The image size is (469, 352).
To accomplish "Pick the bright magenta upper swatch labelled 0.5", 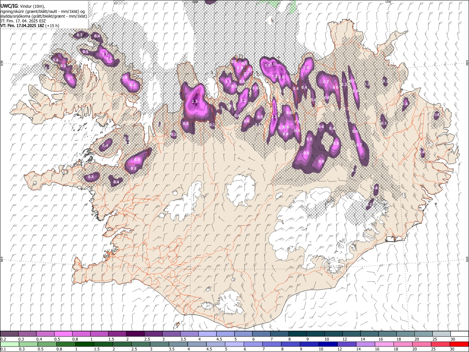I will (x=63, y=334).
